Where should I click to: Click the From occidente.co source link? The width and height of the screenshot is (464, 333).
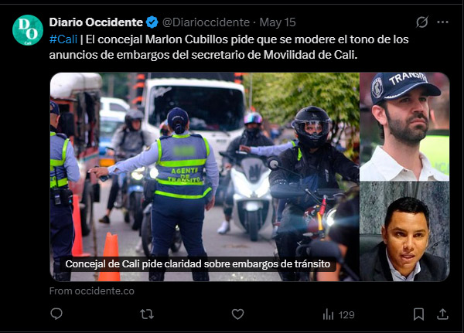click(x=92, y=291)
